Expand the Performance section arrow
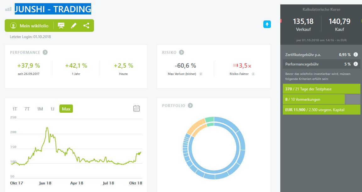The height and width of the screenshot is (192, 362). [x=45, y=52]
